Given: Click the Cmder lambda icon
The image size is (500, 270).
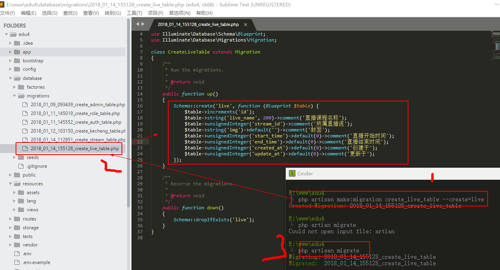Looking at the screenshot, I should pos(293,173).
